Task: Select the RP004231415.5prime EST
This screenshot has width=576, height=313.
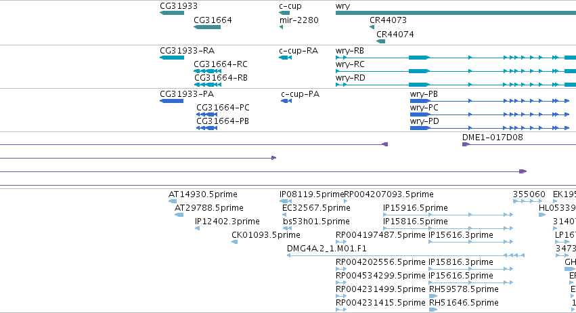Action: tap(341, 310)
